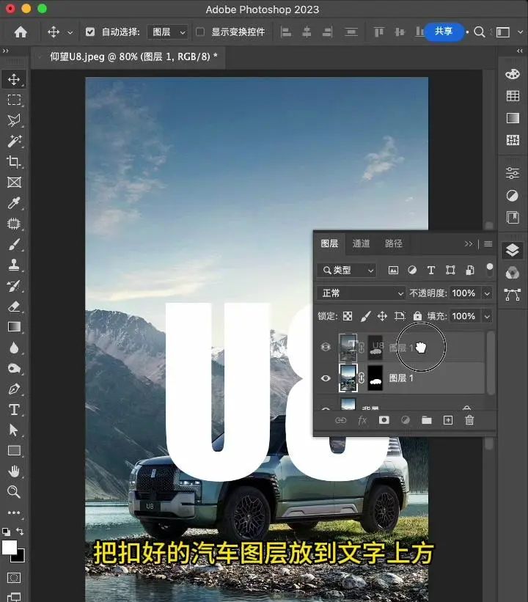
Task: Click the Layers panel vertical scrollbar
Action: (x=491, y=362)
